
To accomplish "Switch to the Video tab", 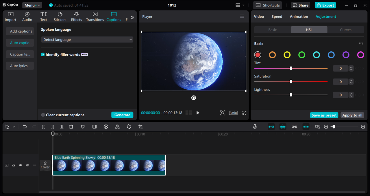I will click(x=259, y=16).
